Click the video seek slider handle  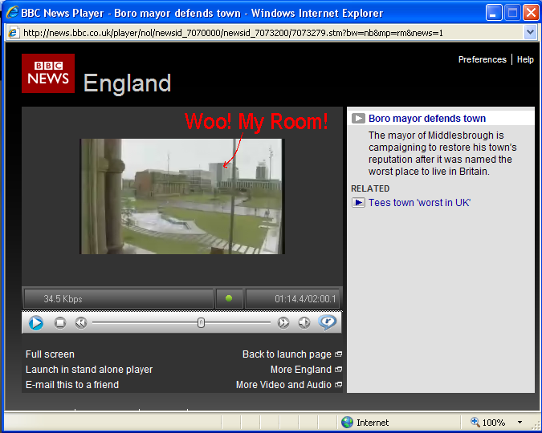(x=201, y=323)
